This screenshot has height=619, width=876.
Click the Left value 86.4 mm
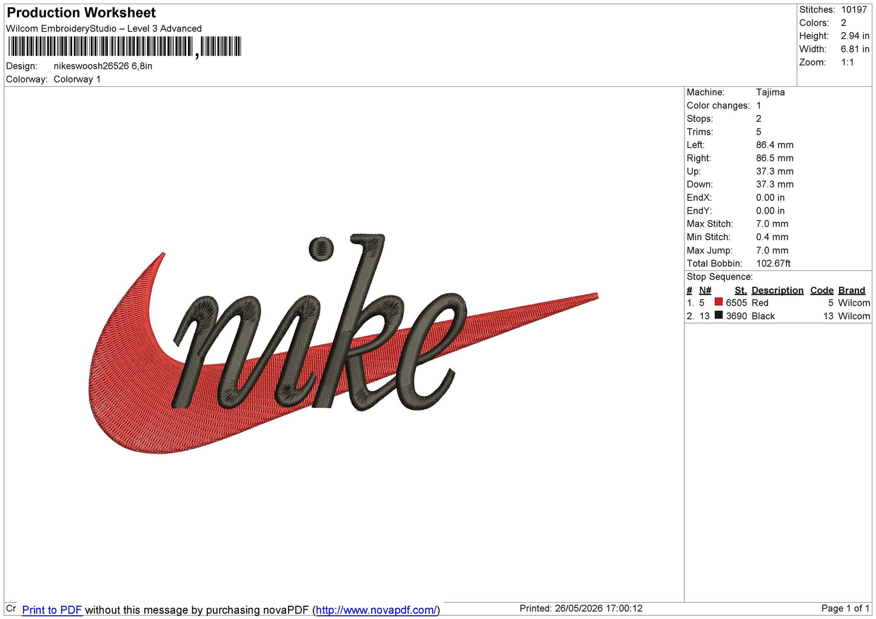774,145
